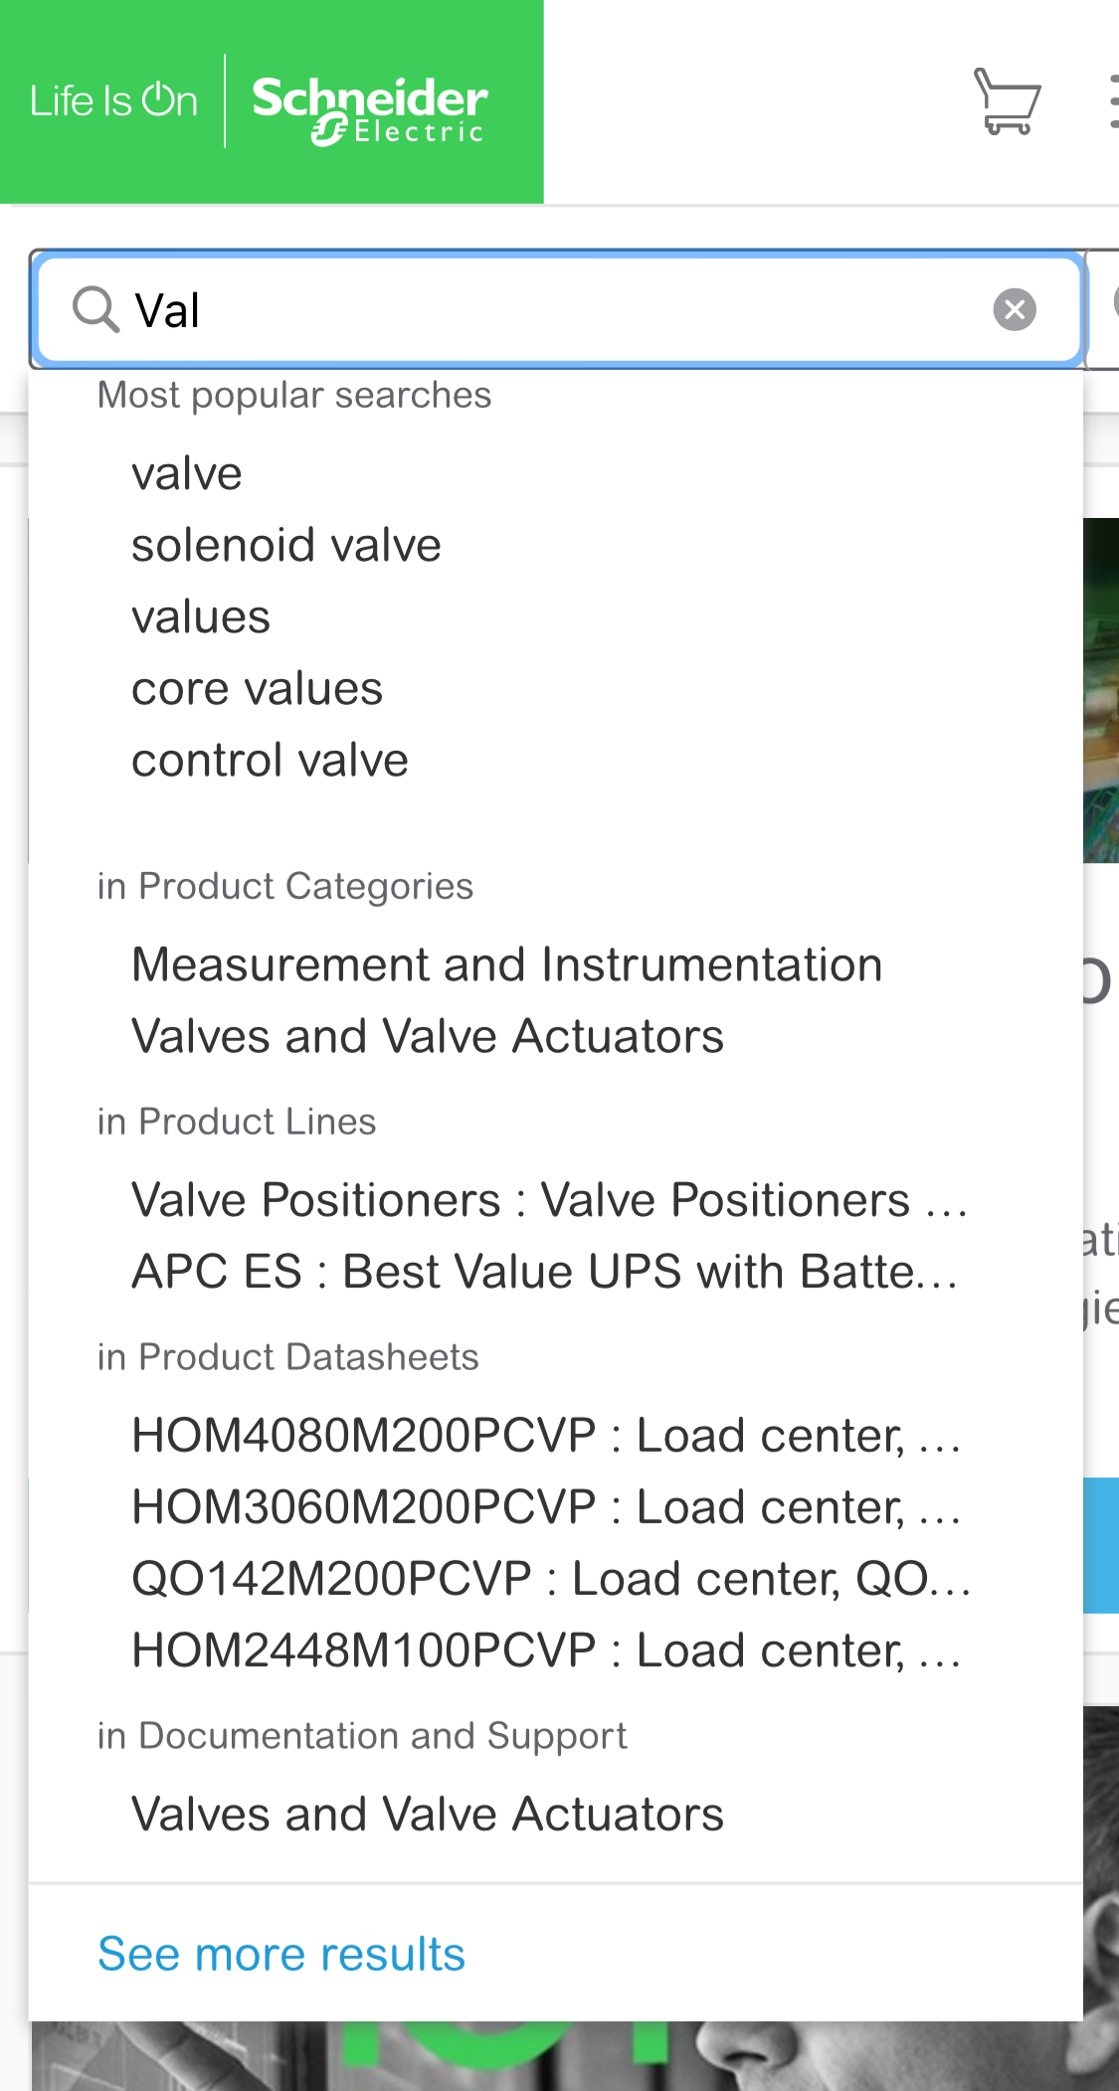Image resolution: width=1119 pixels, height=2091 pixels.
Task: Open the HOM4080M200PCVP load center datasheet
Action: [548, 1435]
